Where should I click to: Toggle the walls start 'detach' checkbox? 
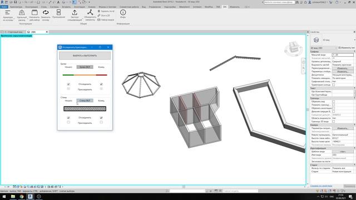pos(68,118)
